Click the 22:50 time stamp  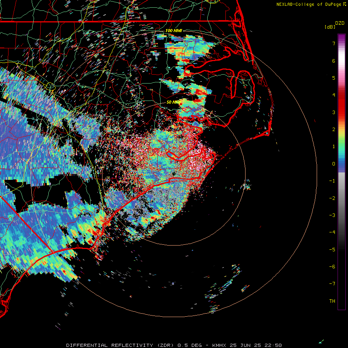(x=273, y=345)
